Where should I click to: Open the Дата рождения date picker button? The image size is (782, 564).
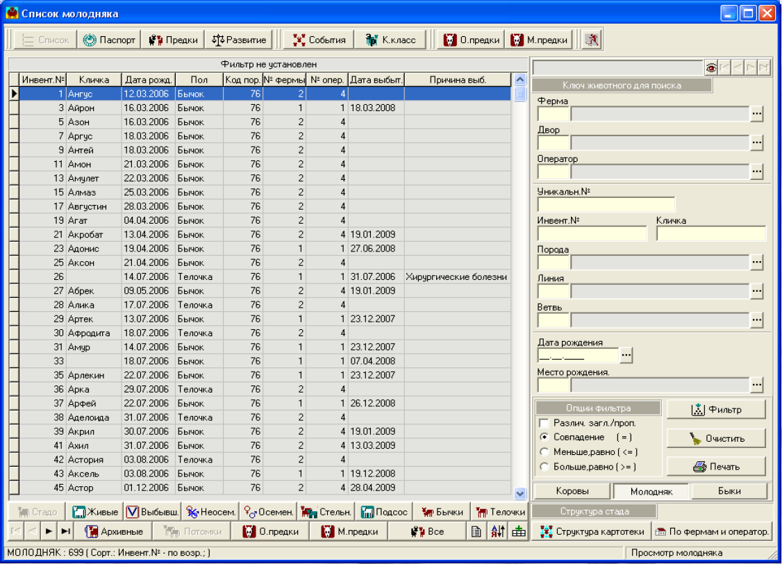[x=626, y=356]
